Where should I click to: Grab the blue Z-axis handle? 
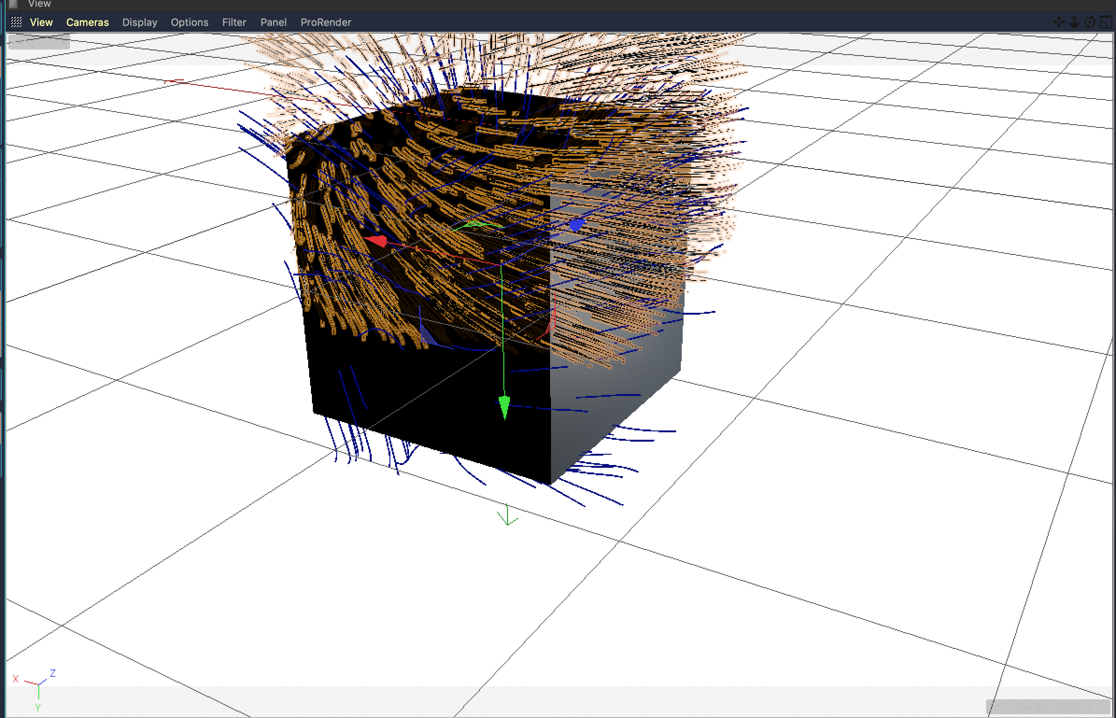point(577,225)
